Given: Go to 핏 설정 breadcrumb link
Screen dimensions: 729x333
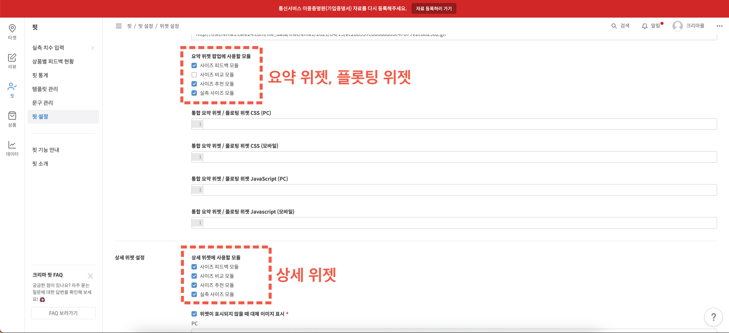Looking at the screenshot, I should pos(145,26).
